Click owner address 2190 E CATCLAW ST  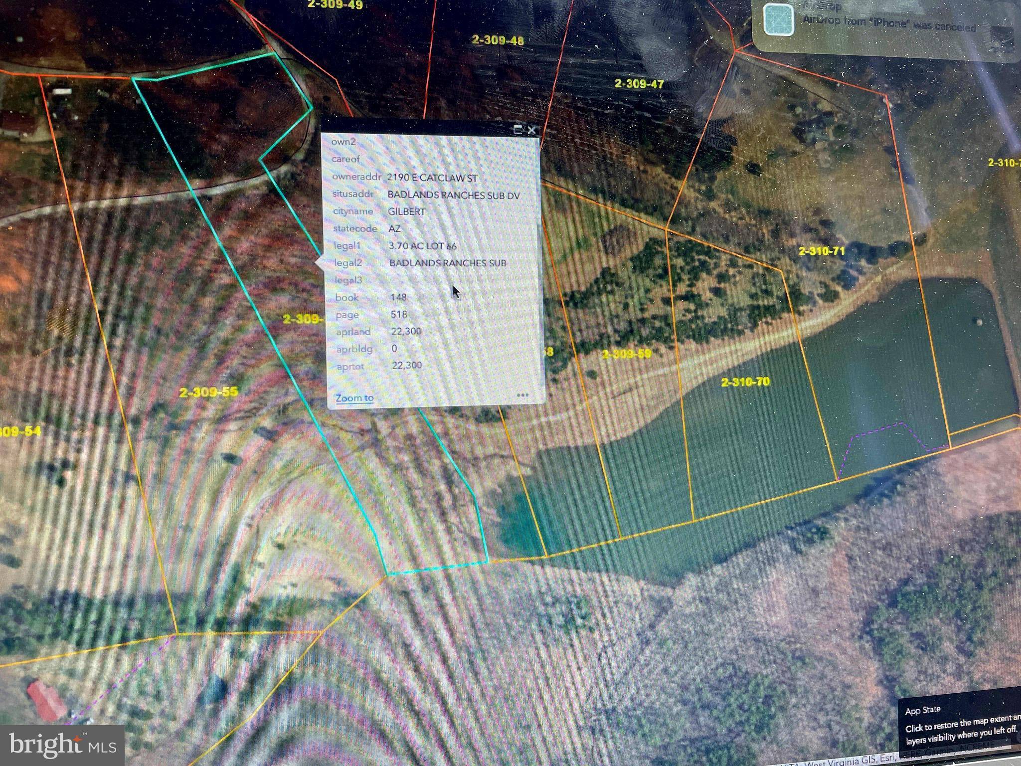pos(432,178)
